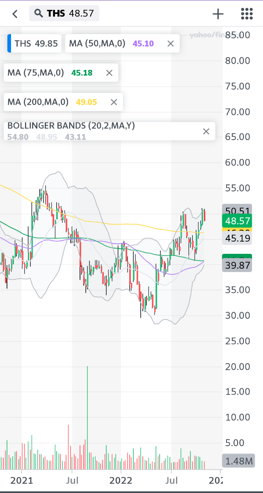
Task: Tap the back arrow icon
Action: pos(15,14)
